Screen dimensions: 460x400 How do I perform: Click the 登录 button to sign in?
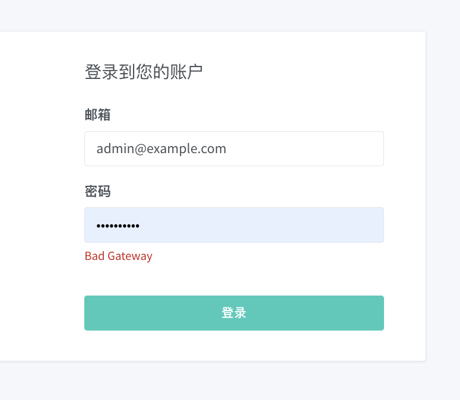coord(234,313)
